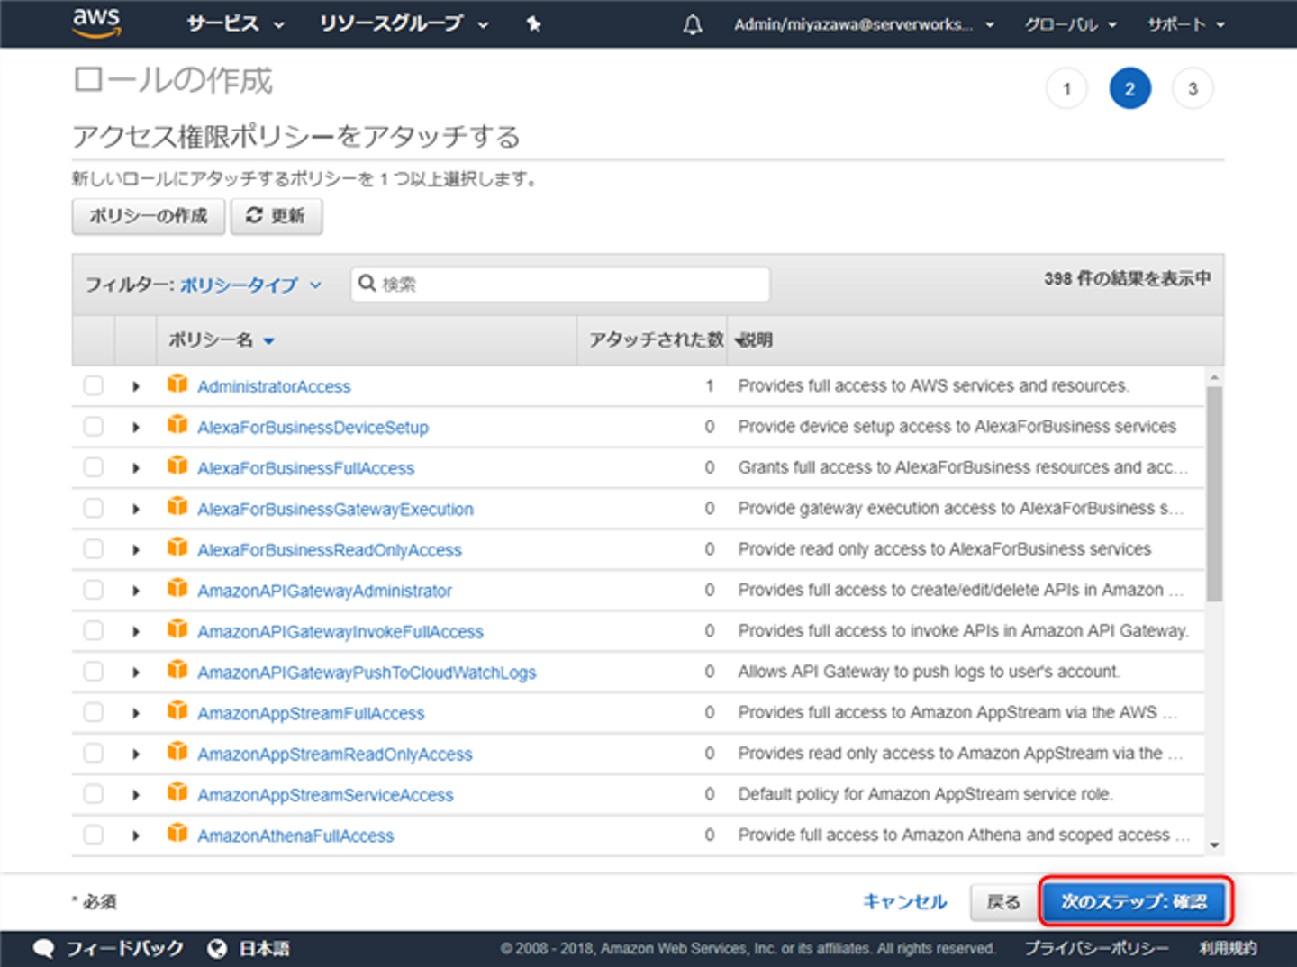Expand the AlexaForBusinessFullAccess row
This screenshot has width=1297, height=967.
click(136, 468)
